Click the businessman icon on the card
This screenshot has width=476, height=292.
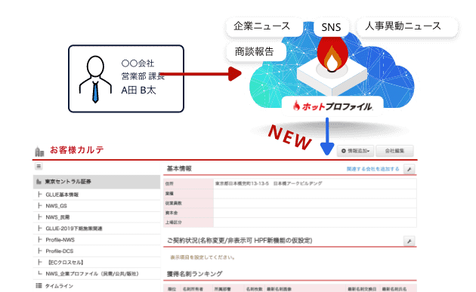coord(95,79)
